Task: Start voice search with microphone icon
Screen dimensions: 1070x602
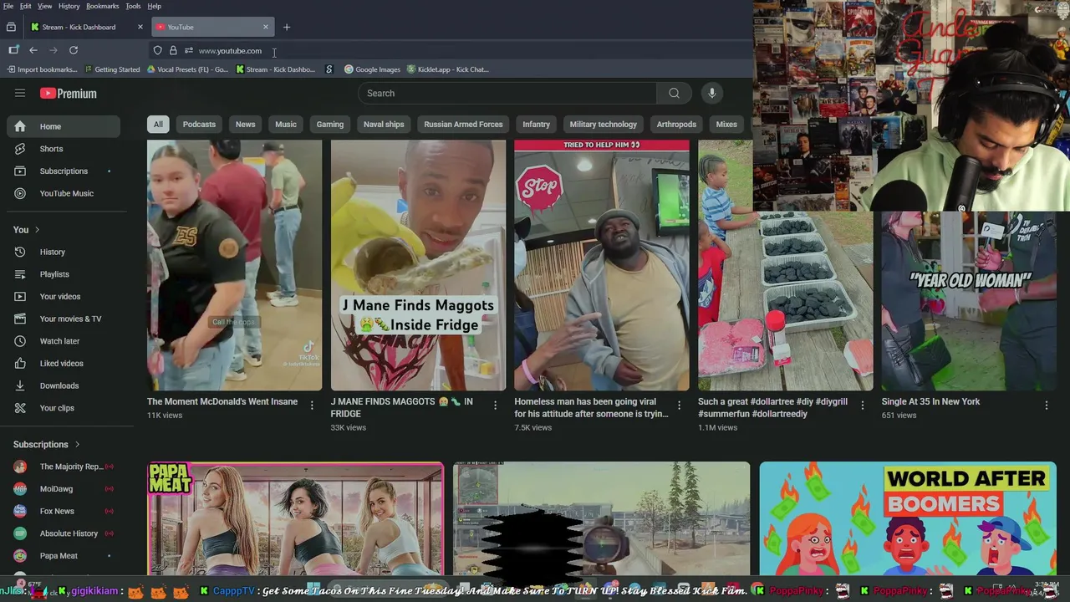Action: (712, 93)
